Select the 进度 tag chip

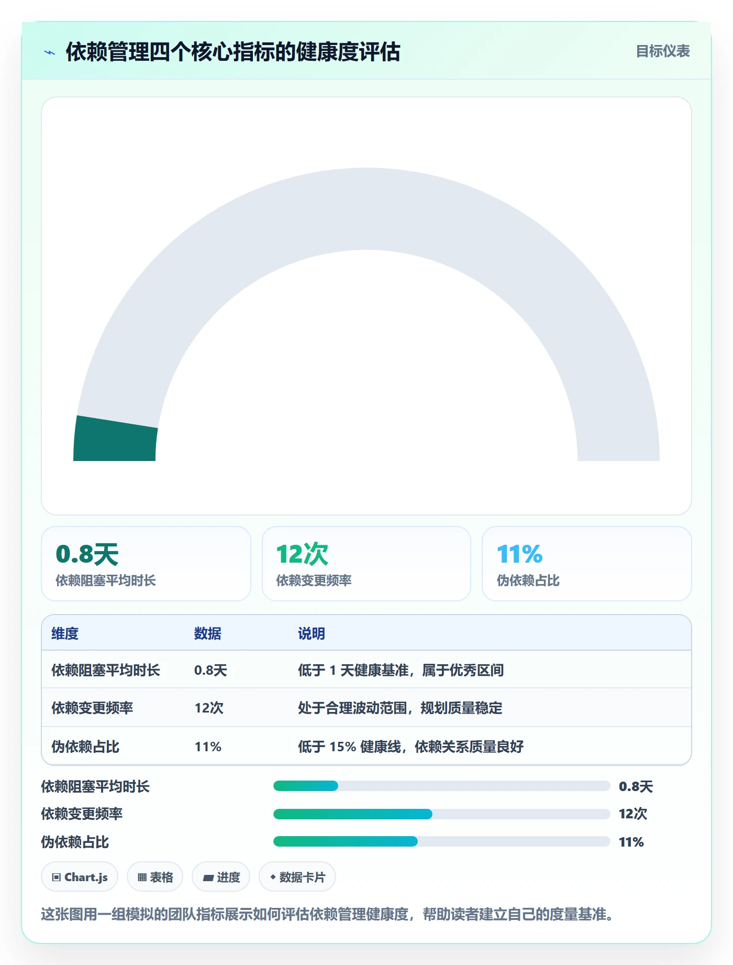(221, 877)
